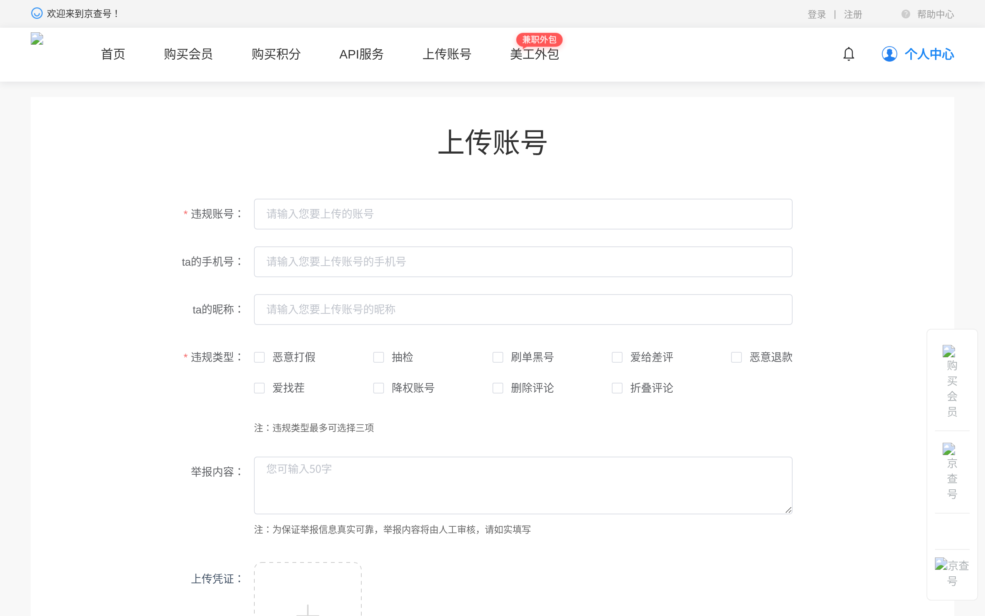
Task: Open the 购买积分 nav item
Action: click(x=276, y=54)
